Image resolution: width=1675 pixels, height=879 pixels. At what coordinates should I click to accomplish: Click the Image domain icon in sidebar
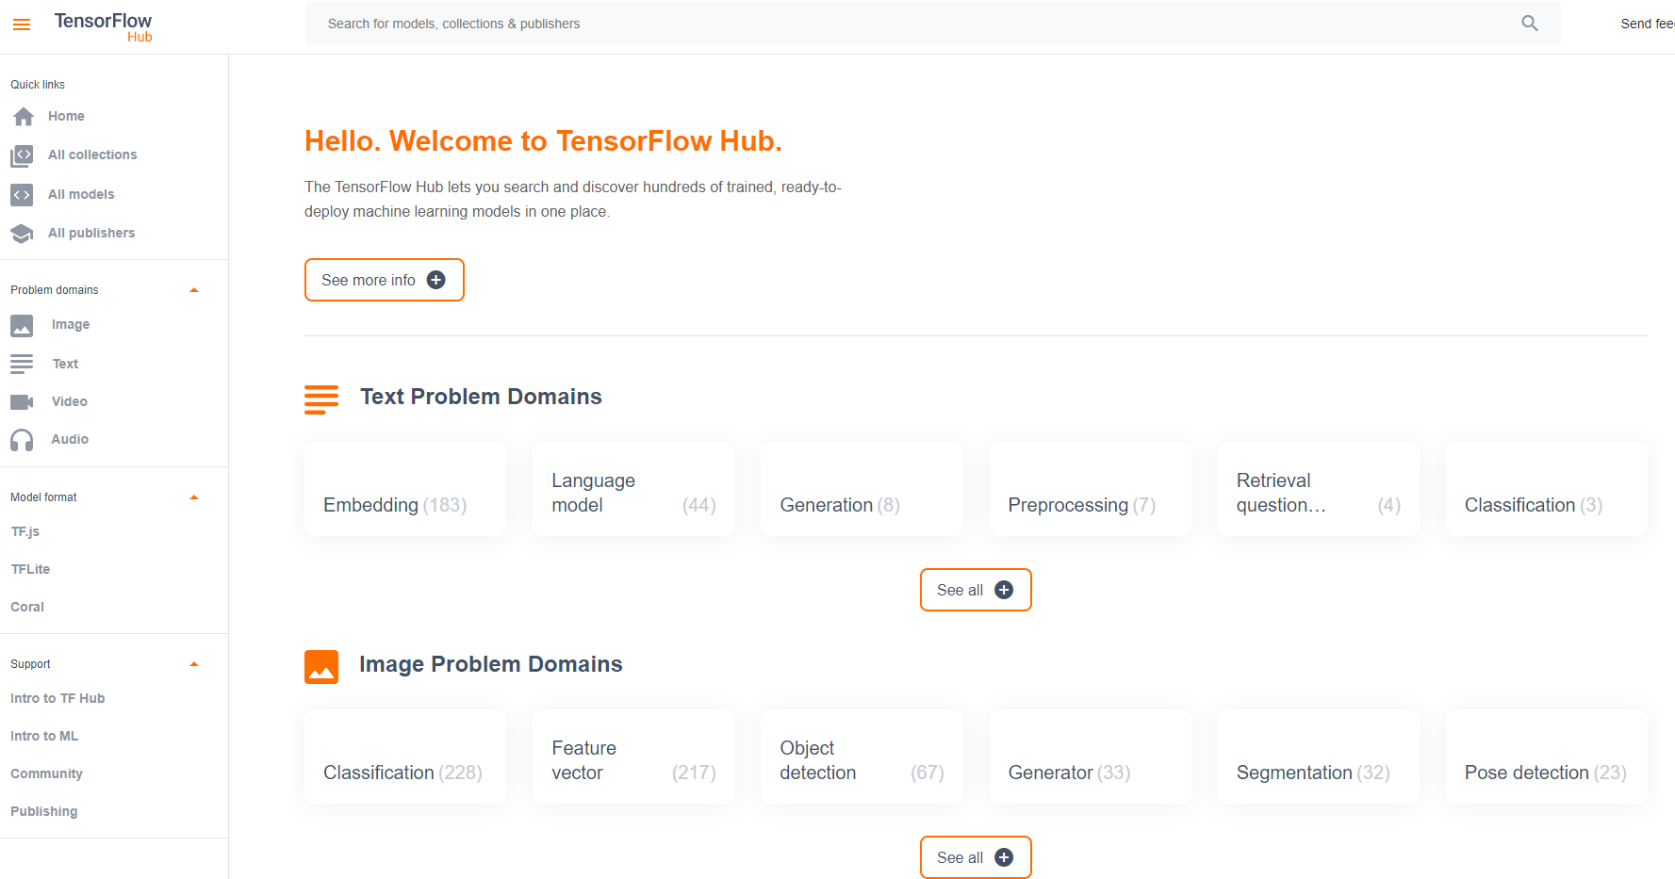click(x=22, y=325)
